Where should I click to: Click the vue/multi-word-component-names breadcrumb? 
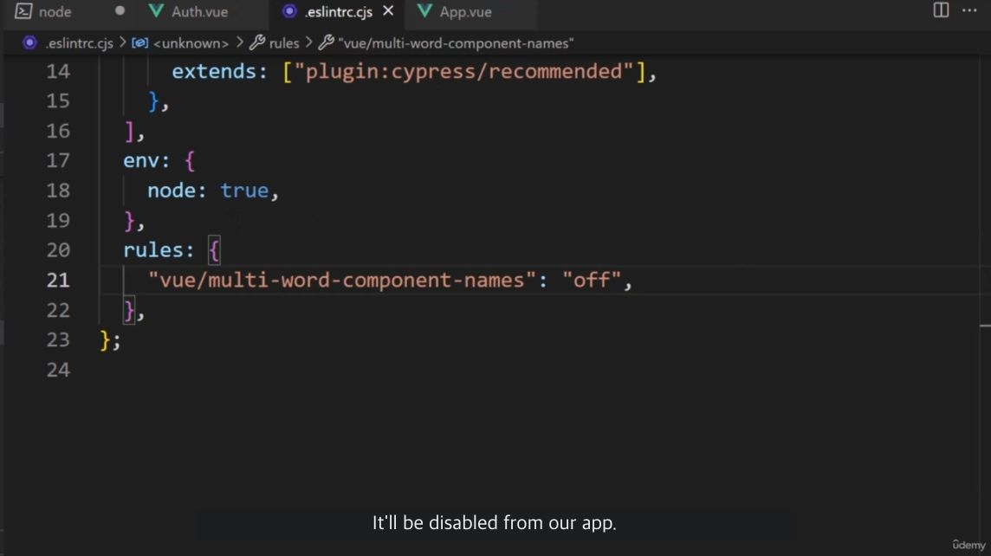pyautogui.click(x=456, y=43)
